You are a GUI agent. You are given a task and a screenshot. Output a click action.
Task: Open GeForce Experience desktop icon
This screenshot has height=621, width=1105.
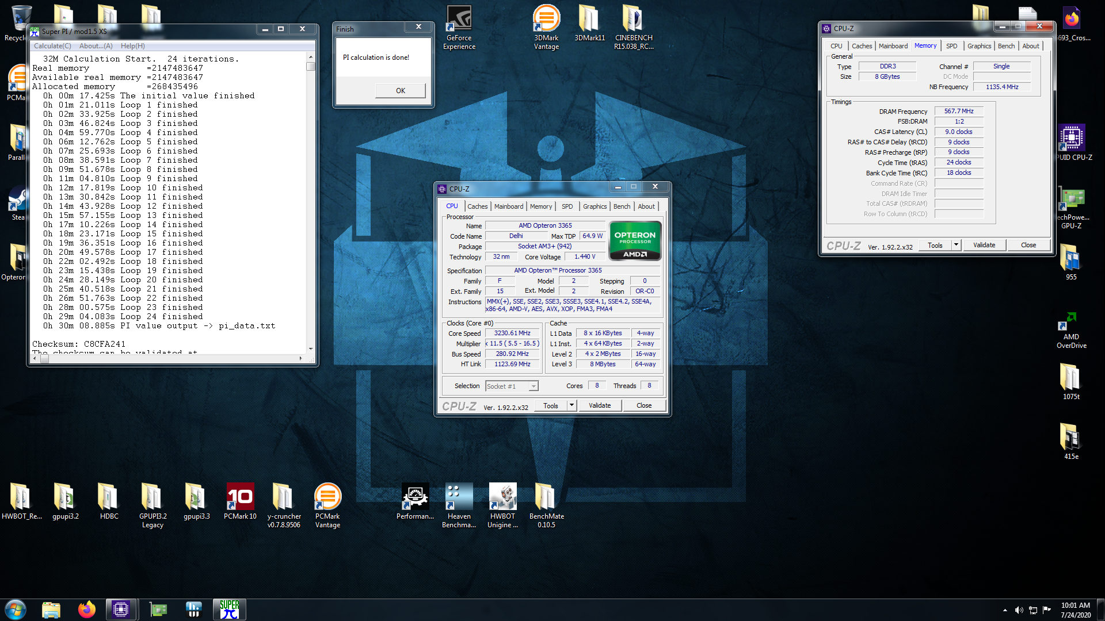pos(459,27)
